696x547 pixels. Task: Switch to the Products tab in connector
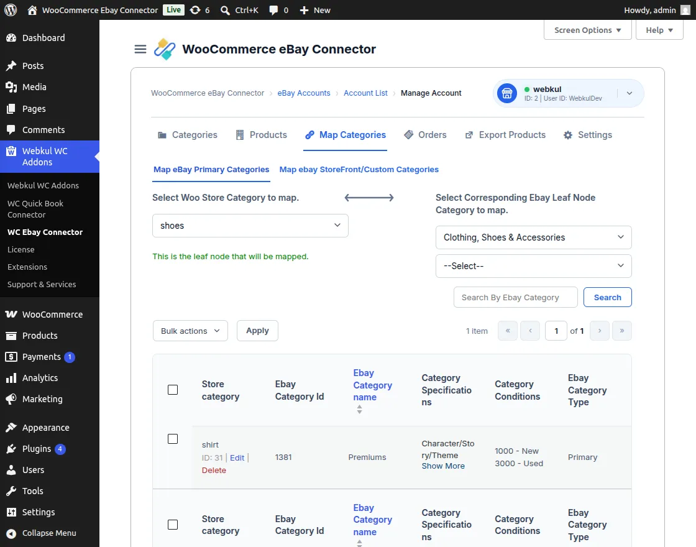click(261, 135)
